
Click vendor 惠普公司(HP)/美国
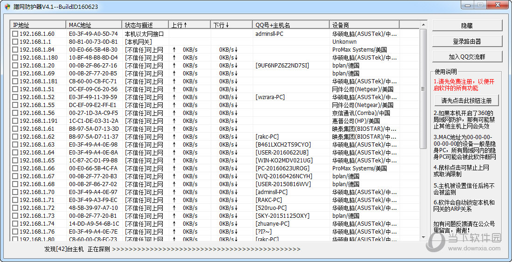356,121
